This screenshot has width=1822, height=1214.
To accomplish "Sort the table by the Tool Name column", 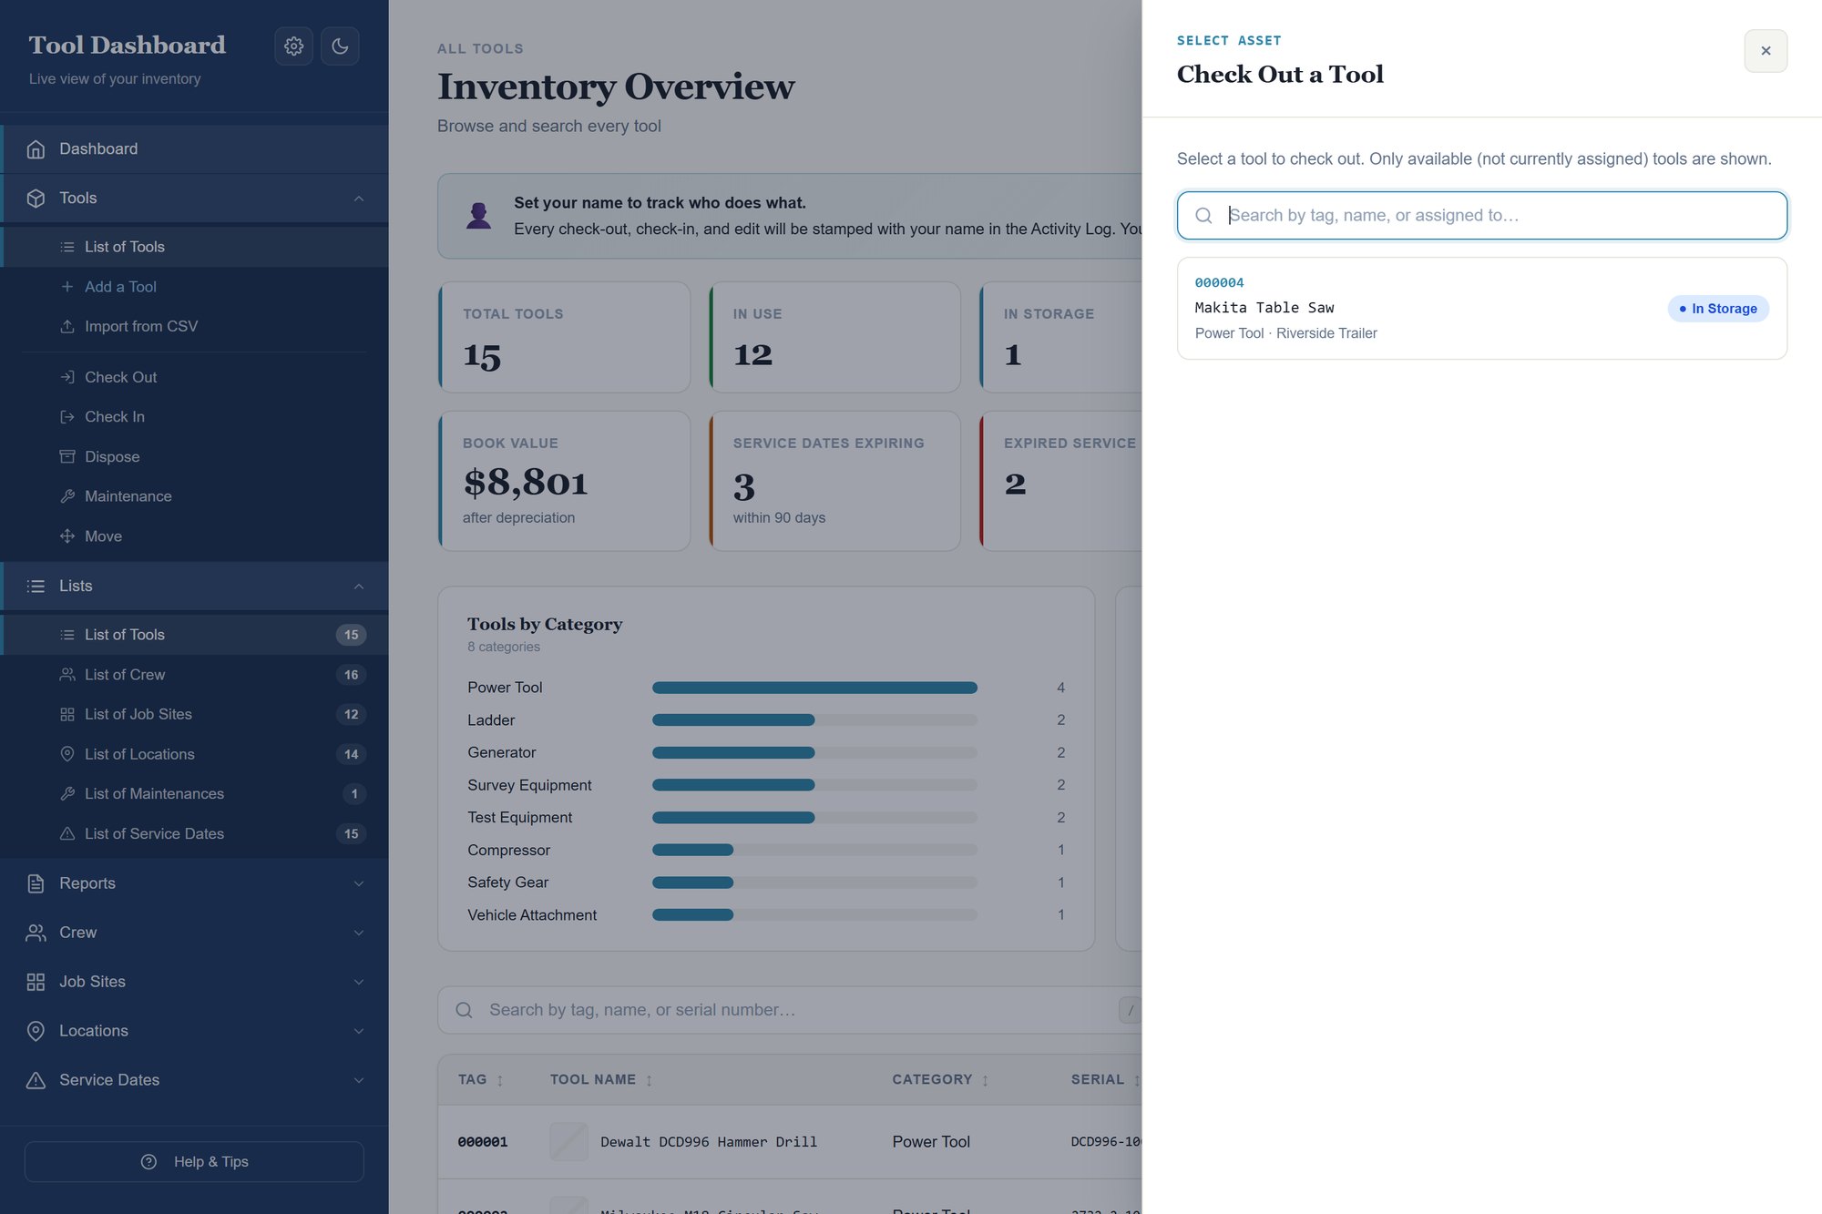I will (601, 1080).
